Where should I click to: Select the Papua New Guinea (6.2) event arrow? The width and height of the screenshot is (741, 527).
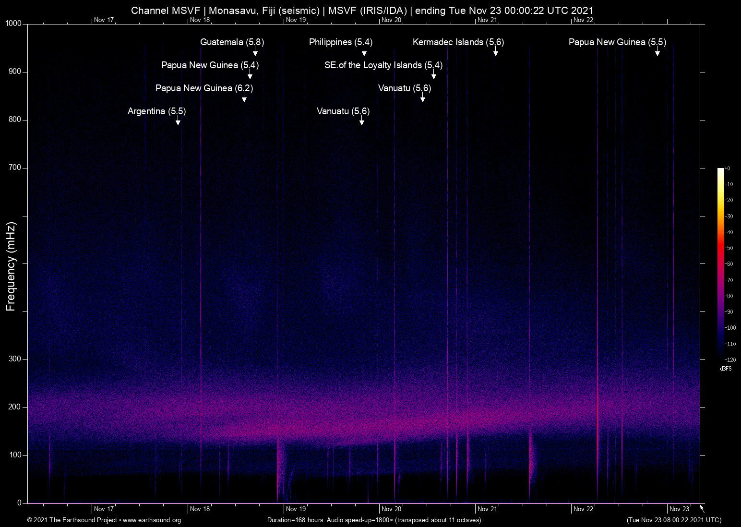pyautogui.click(x=244, y=98)
